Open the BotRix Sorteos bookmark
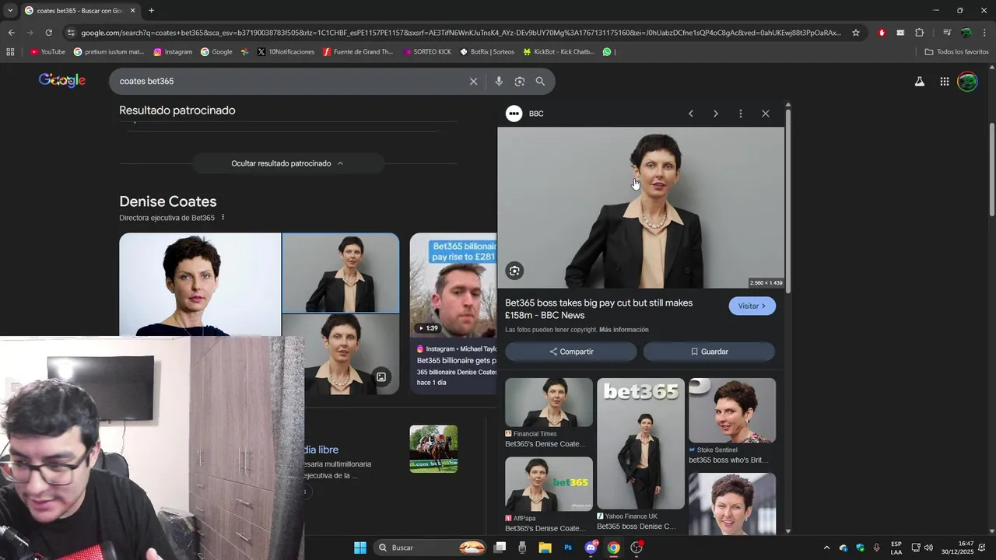Screen dimensions: 996x560 pyautogui.click(x=487, y=52)
